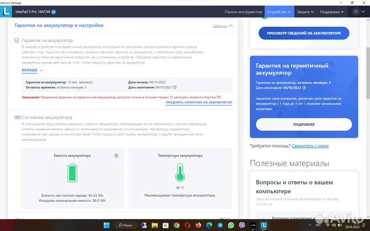Viewport: 370px width, 231px height.
Task: Launch Opera browser from taskbar
Action: (x=188, y=225)
